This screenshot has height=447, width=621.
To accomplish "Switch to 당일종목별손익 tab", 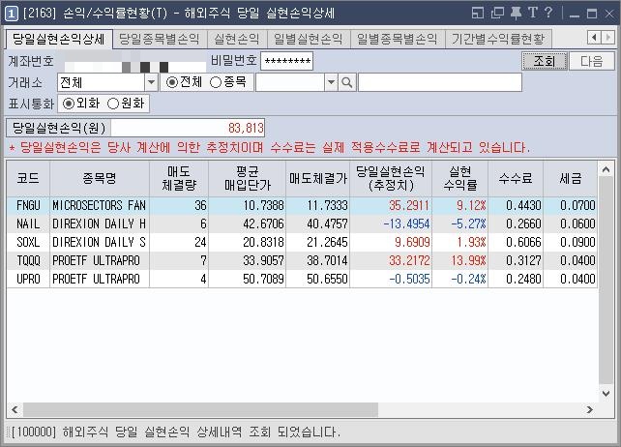I will 160,40.
